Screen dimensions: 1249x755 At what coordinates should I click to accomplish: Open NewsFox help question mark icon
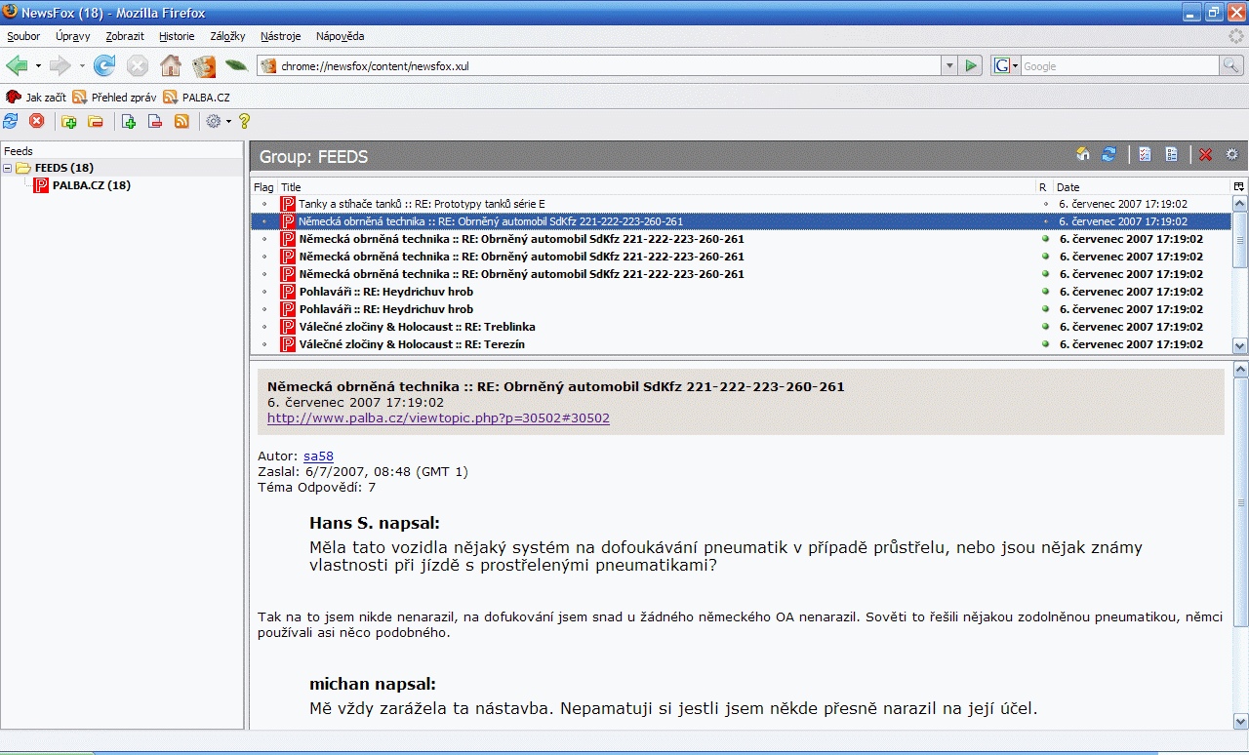coord(244,121)
